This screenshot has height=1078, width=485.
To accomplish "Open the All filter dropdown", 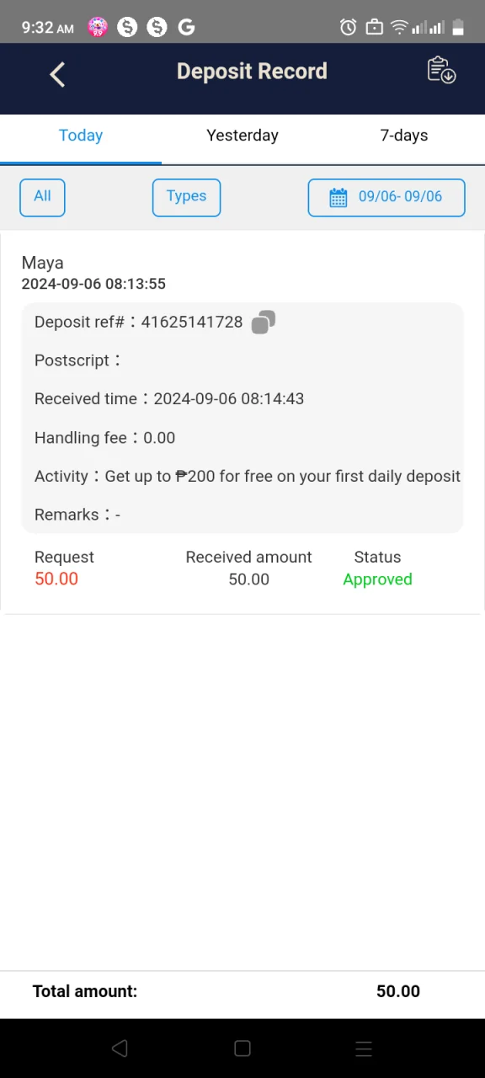I will (x=42, y=198).
